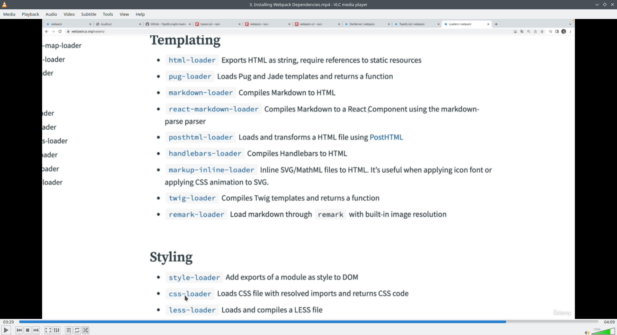Open the playlist view

(x=68, y=330)
